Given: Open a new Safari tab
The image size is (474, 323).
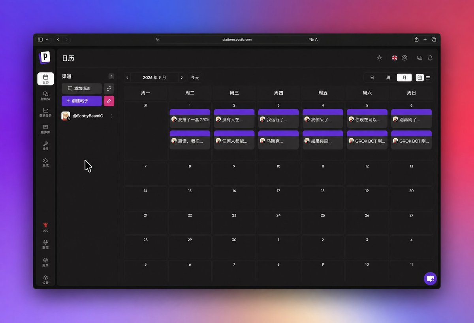Looking at the screenshot, I should [x=425, y=40].
